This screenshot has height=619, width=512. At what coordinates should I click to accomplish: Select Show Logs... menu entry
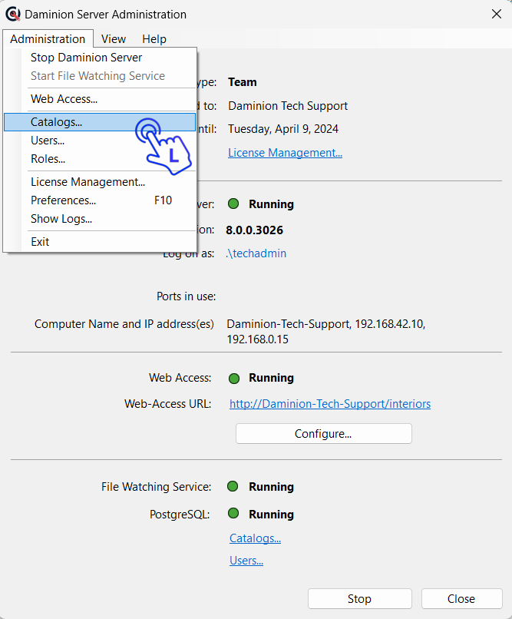click(61, 219)
